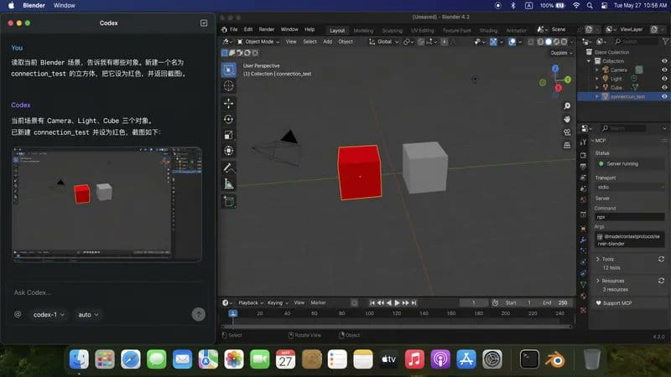Toggle the camera view icon in viewport
This screenshot has height=377, width=671.
[567, 132]
